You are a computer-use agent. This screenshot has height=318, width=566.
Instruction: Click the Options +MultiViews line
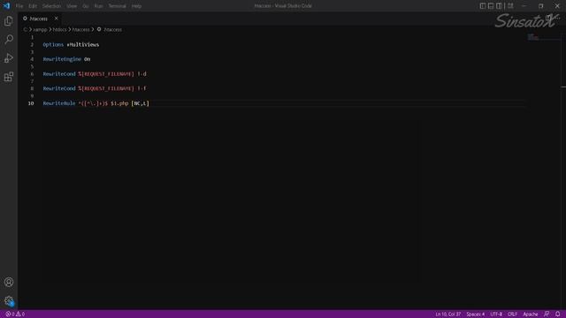pyautogui.click(x=71, y=45)
